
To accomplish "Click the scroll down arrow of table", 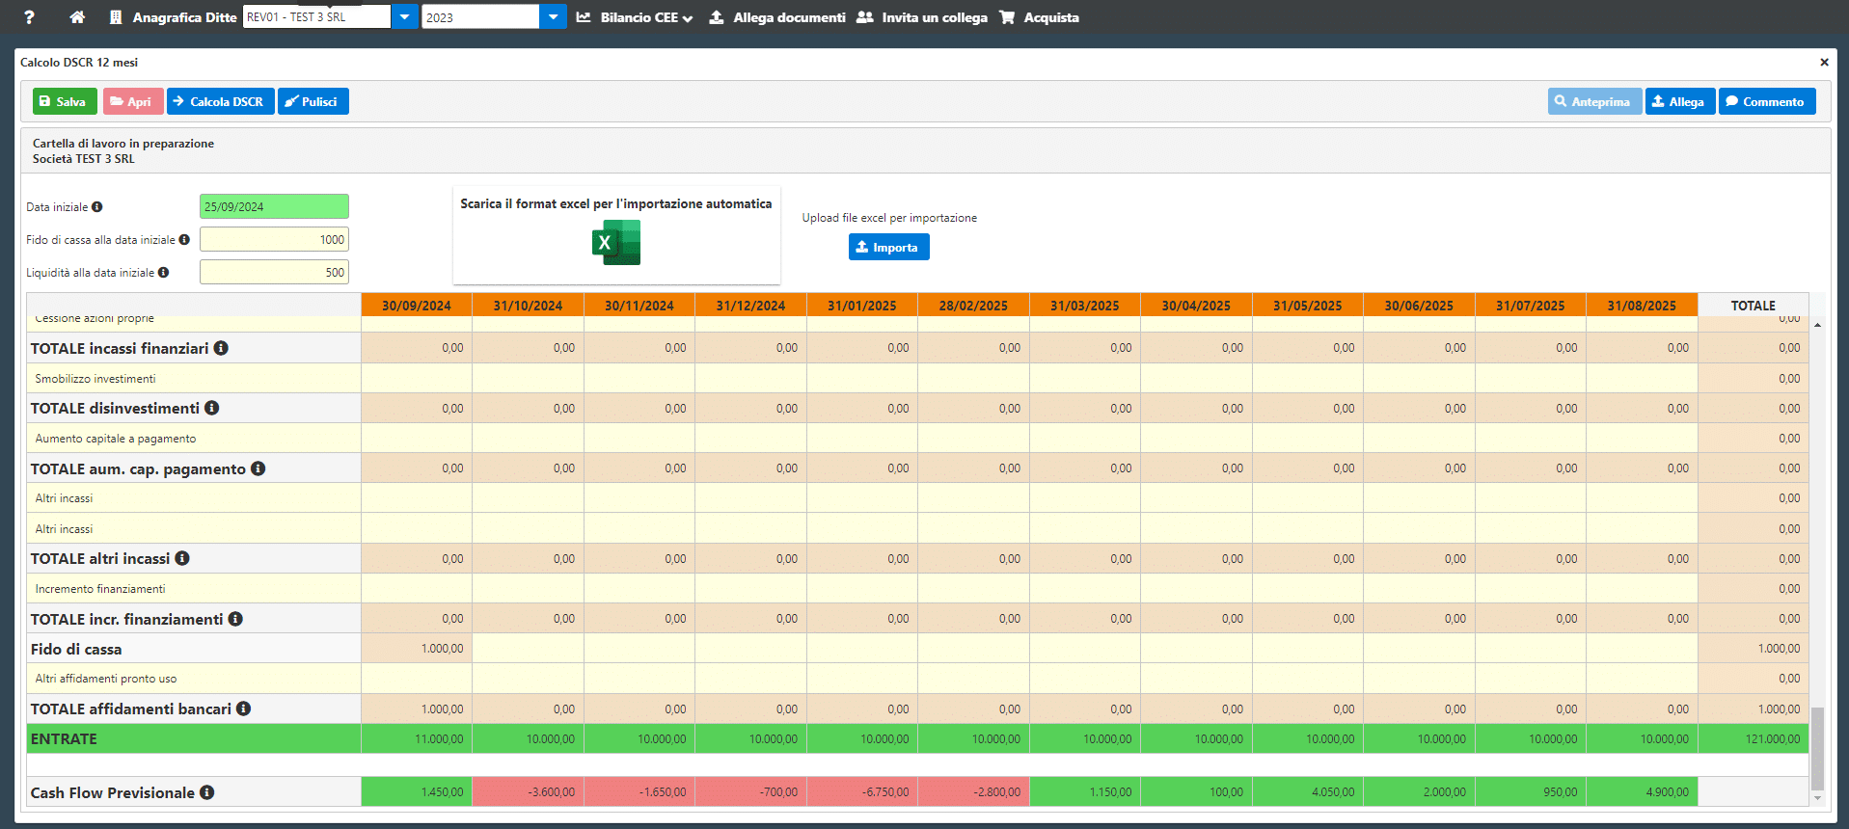I will (1817, 798).
